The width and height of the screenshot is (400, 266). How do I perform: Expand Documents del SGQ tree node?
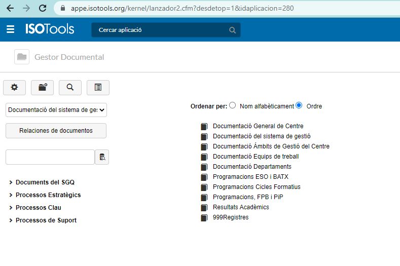point(45,182)
